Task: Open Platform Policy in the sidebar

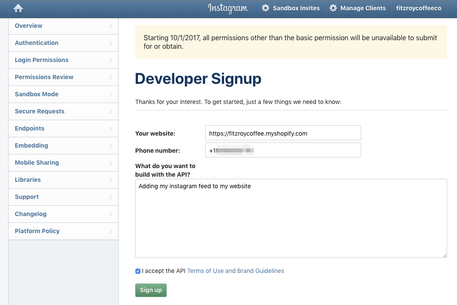Action: [x=63, y=231]
